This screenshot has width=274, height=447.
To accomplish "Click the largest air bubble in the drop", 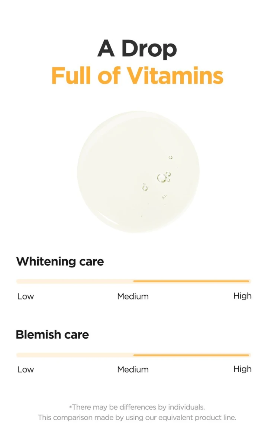I will pos(162,178).
